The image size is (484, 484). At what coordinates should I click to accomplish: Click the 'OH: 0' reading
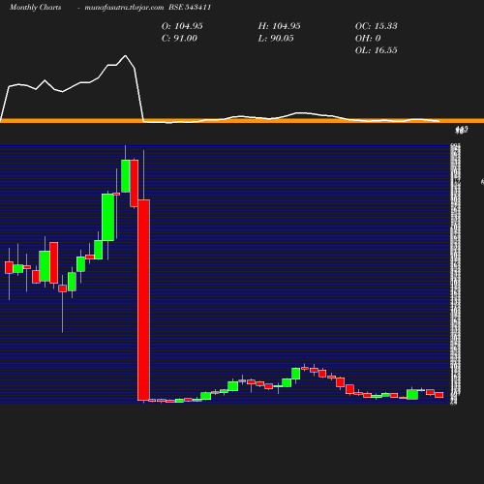pos(368,39)
